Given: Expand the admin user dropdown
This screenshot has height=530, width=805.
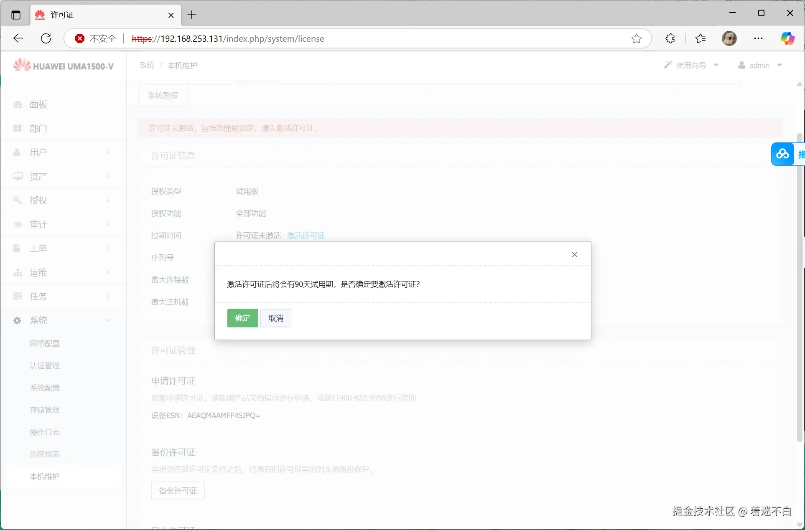Looking at the screenshot, I should pos(760,65).
